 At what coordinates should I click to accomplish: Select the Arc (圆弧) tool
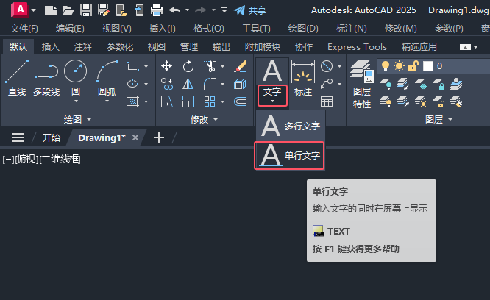coord(107,71)
